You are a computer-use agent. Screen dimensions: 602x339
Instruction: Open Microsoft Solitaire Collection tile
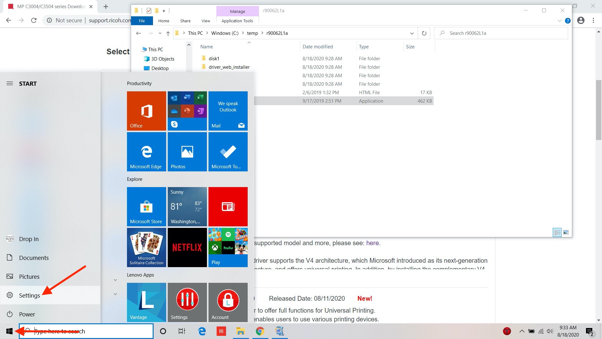tap(146, 247)
